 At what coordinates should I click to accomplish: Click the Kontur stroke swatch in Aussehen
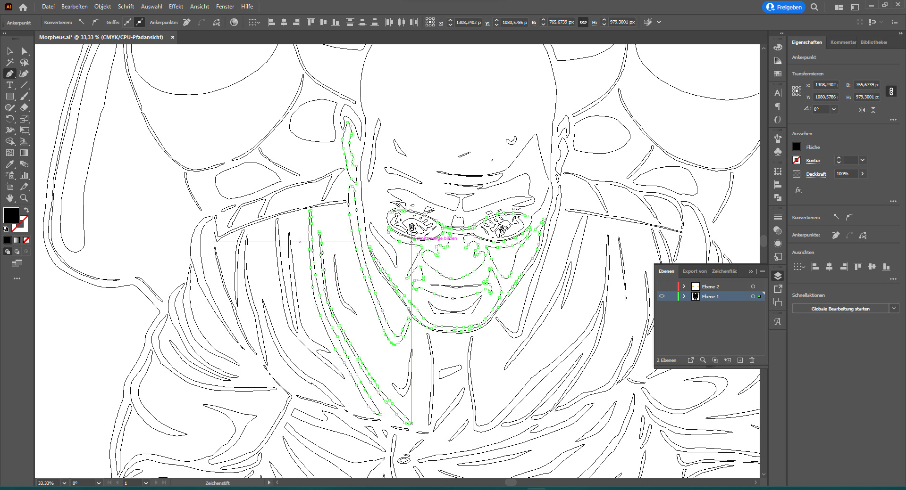[x=797, y=160]
